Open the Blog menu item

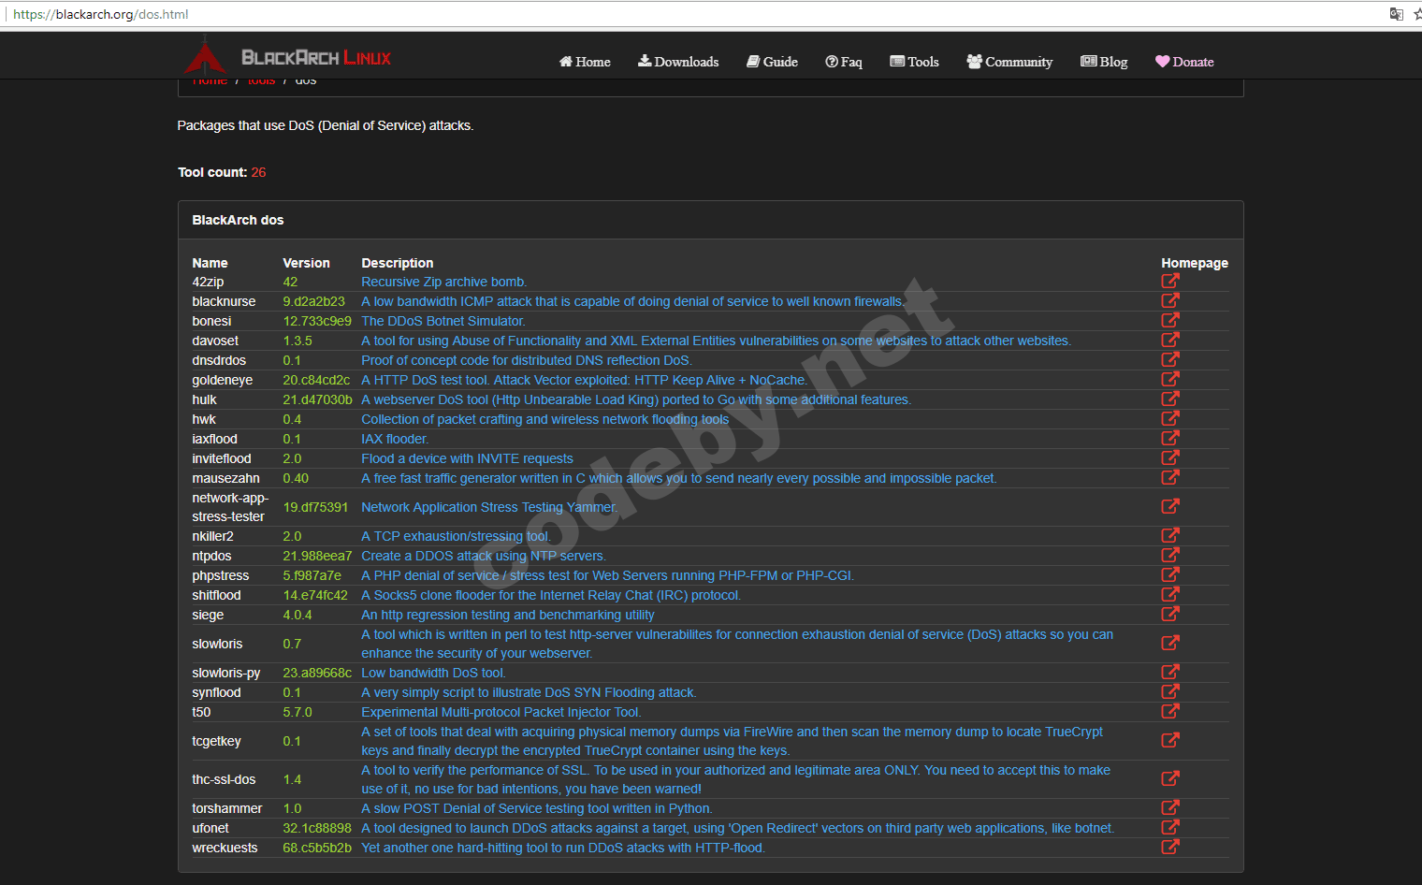pos(1104,61)
